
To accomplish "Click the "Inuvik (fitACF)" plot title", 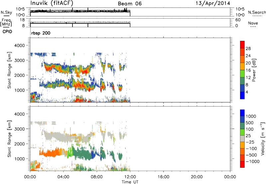I will pos(52,3).
